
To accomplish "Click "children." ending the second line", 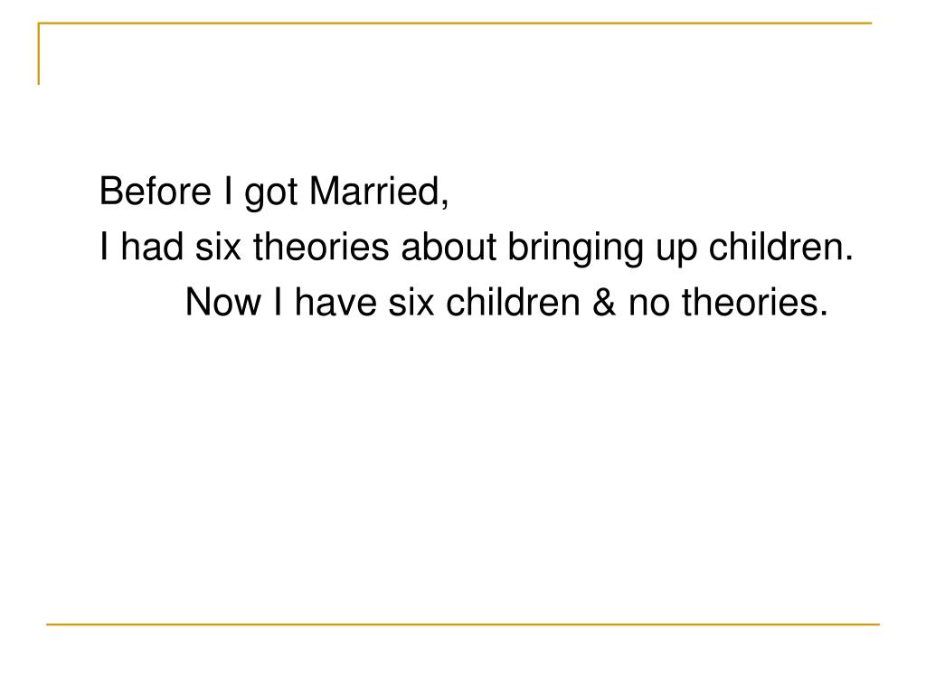I will tap(780, 246).
